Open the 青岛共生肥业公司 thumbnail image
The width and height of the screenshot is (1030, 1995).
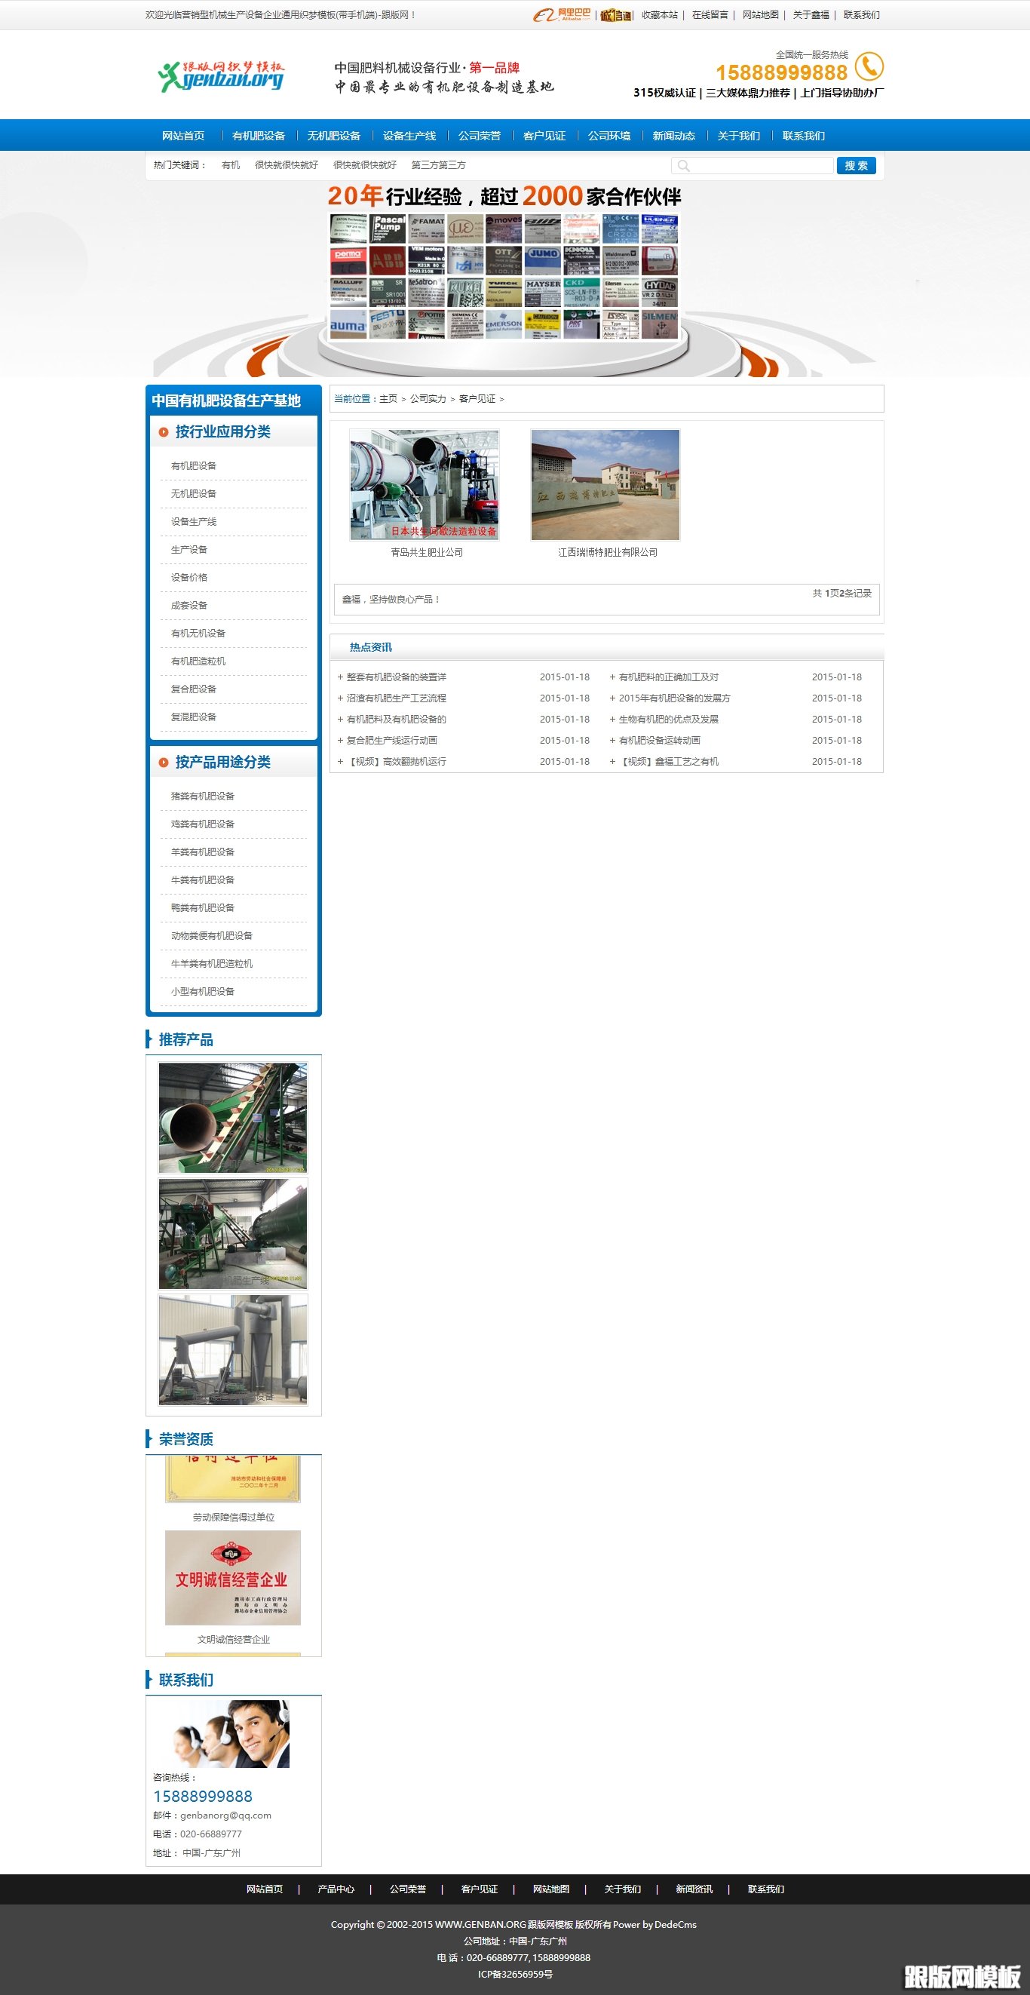[x=425, y=485]
